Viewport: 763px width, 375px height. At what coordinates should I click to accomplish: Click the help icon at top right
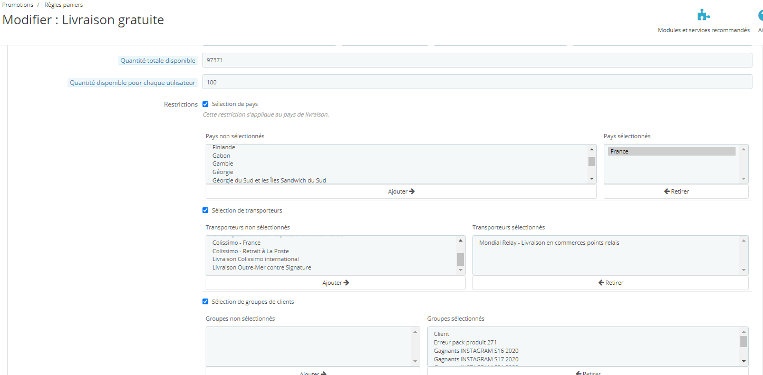(x=760, y=15)
